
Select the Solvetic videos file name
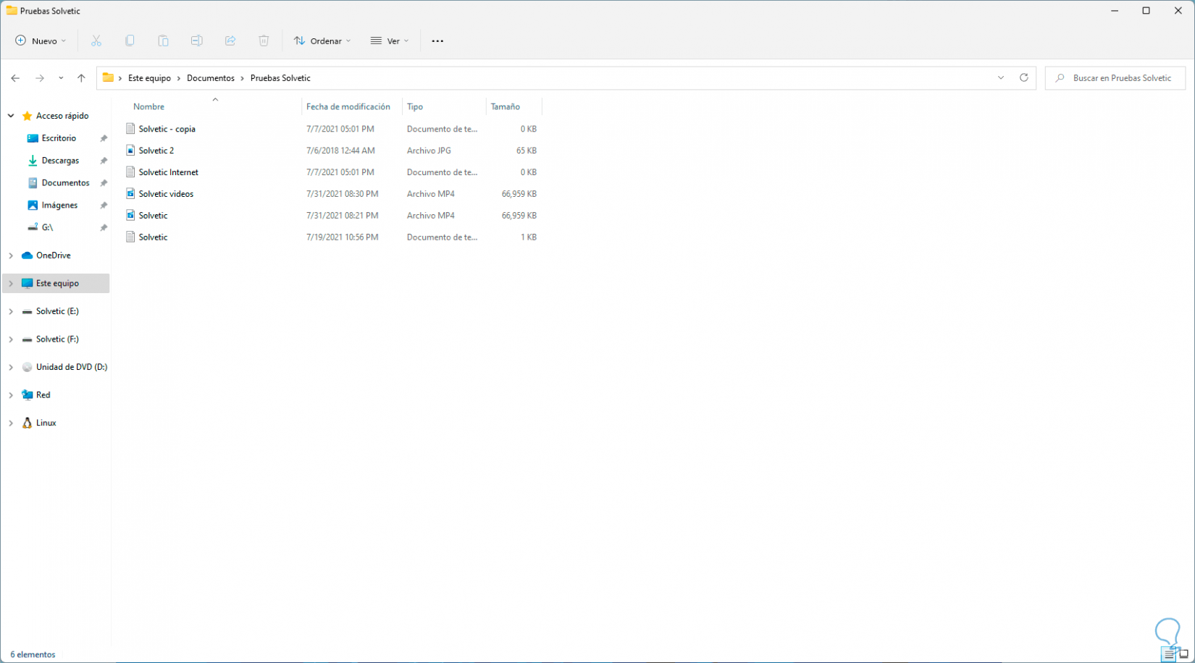click(x=166, y=194)
